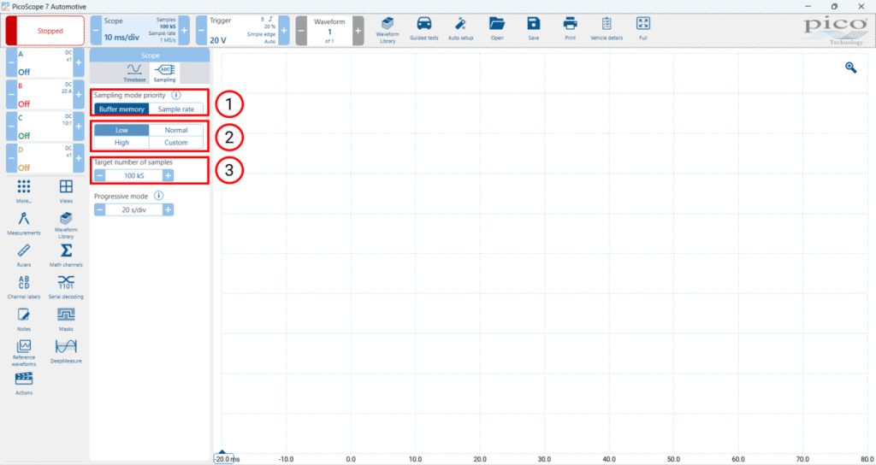Select Sample rate priority mode
This screenshot has height=465, width=876.
click(x=176, y=109)
